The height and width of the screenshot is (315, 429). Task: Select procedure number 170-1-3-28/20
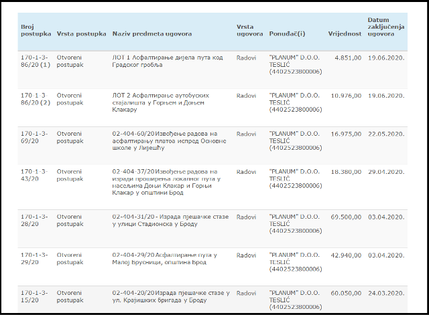[x=34, y=220]
